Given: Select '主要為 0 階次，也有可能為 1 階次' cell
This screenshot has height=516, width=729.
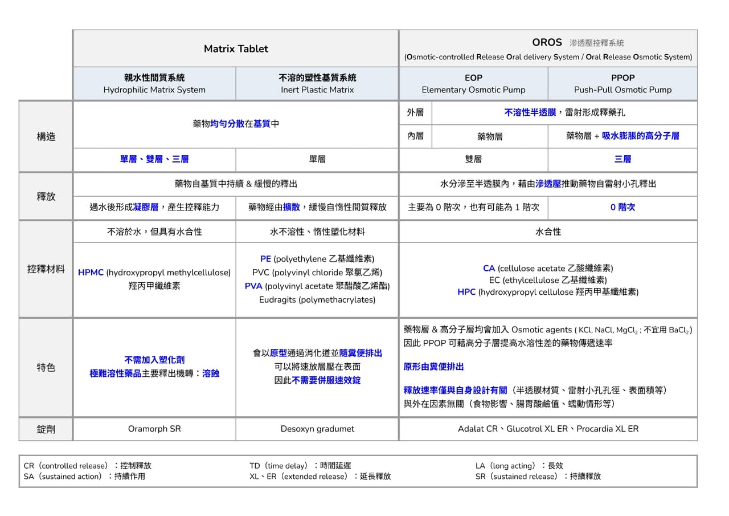Looking at the screenshot, I should pyautogui.click(x=473, y=208).
